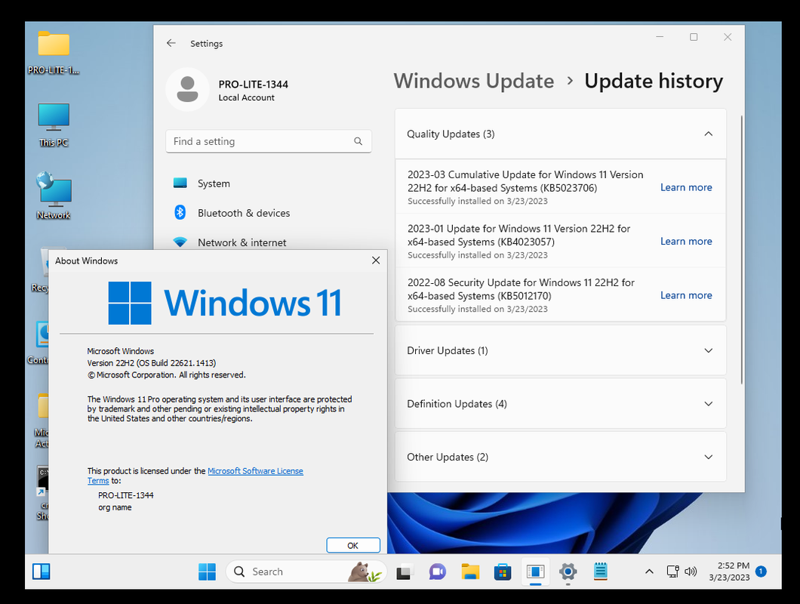The image size is (800, 604).
Task: Select the PRO-LITE-1344 account name
Action: point(253,85)
